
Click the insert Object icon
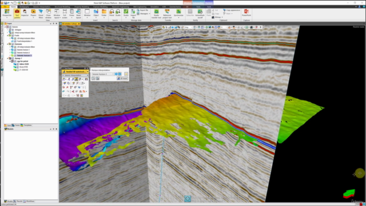pyautogui.click(x=96, y=14)
